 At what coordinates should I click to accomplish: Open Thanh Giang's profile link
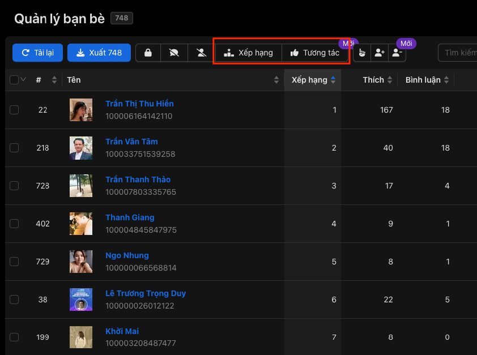click(x=130, y=217)
